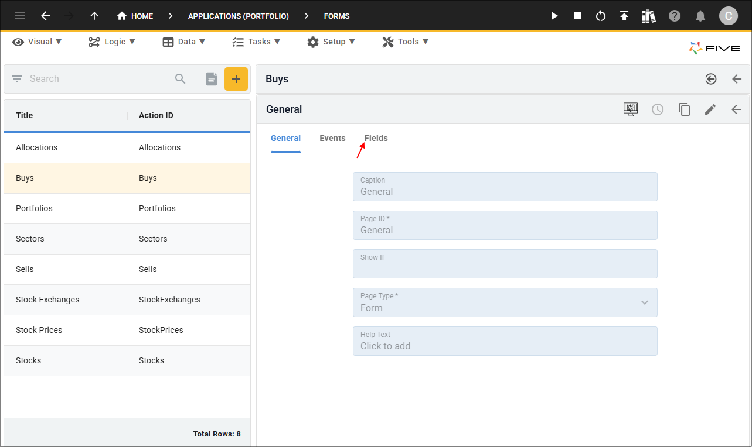Switch to the General tab

(285, 138)
